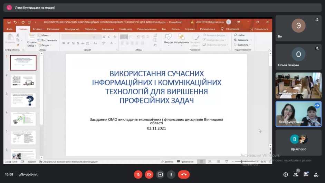Click the present screen button
325x183 pixels.
click(160, 175)
